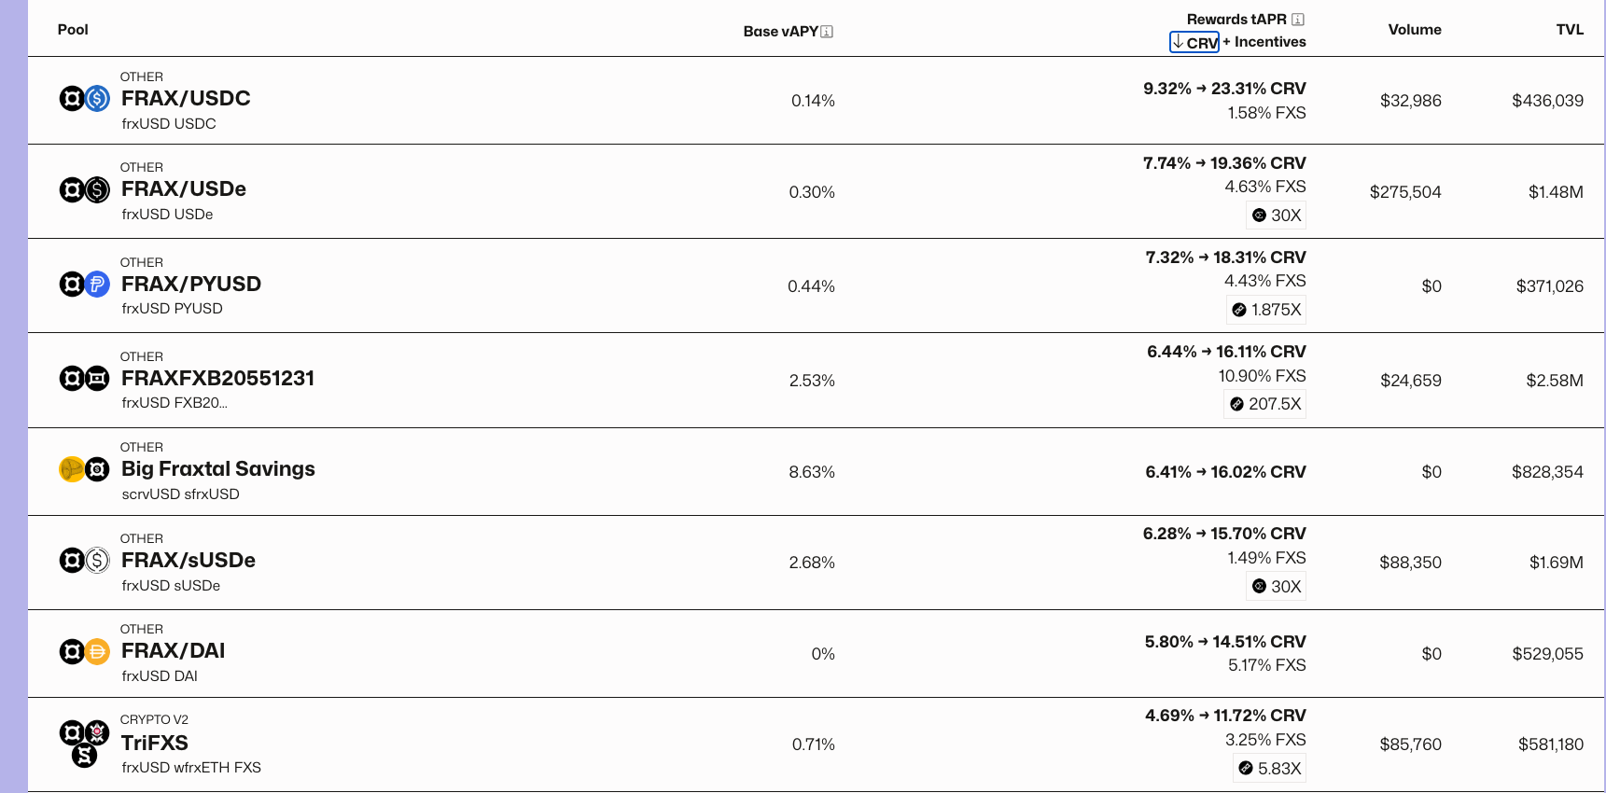
Task: Open the FRAX/USDC pool
Action: pos(186,98)
